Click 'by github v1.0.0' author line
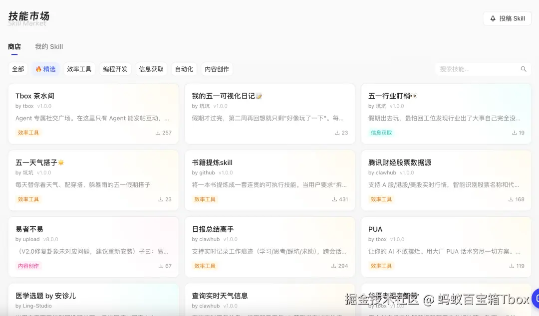 (x=212, y=173)
